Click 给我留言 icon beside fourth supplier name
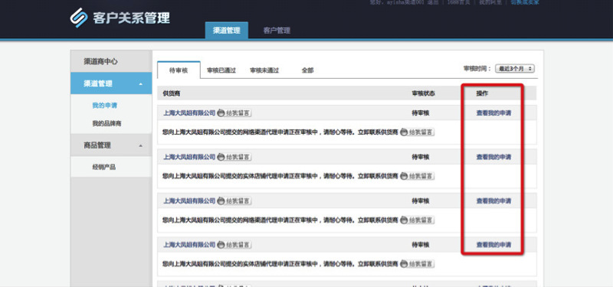Image resolution: width=613 pixels, height=287 pixels. [234, 245]
